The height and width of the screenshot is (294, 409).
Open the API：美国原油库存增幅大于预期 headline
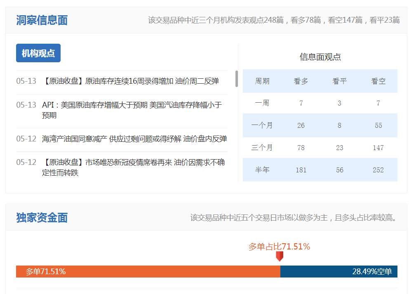[132, 110]
